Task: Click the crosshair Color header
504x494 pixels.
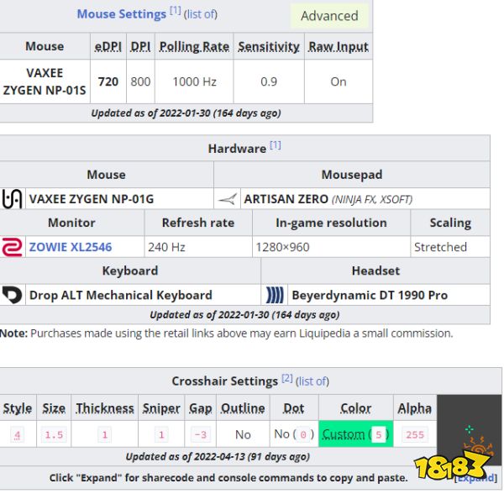Action: (x=355, y=408)
